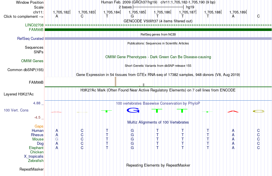Click the Human alignment row label
Image resolution: width=272 pixels, height=176 pixels.
pos(38,131)
